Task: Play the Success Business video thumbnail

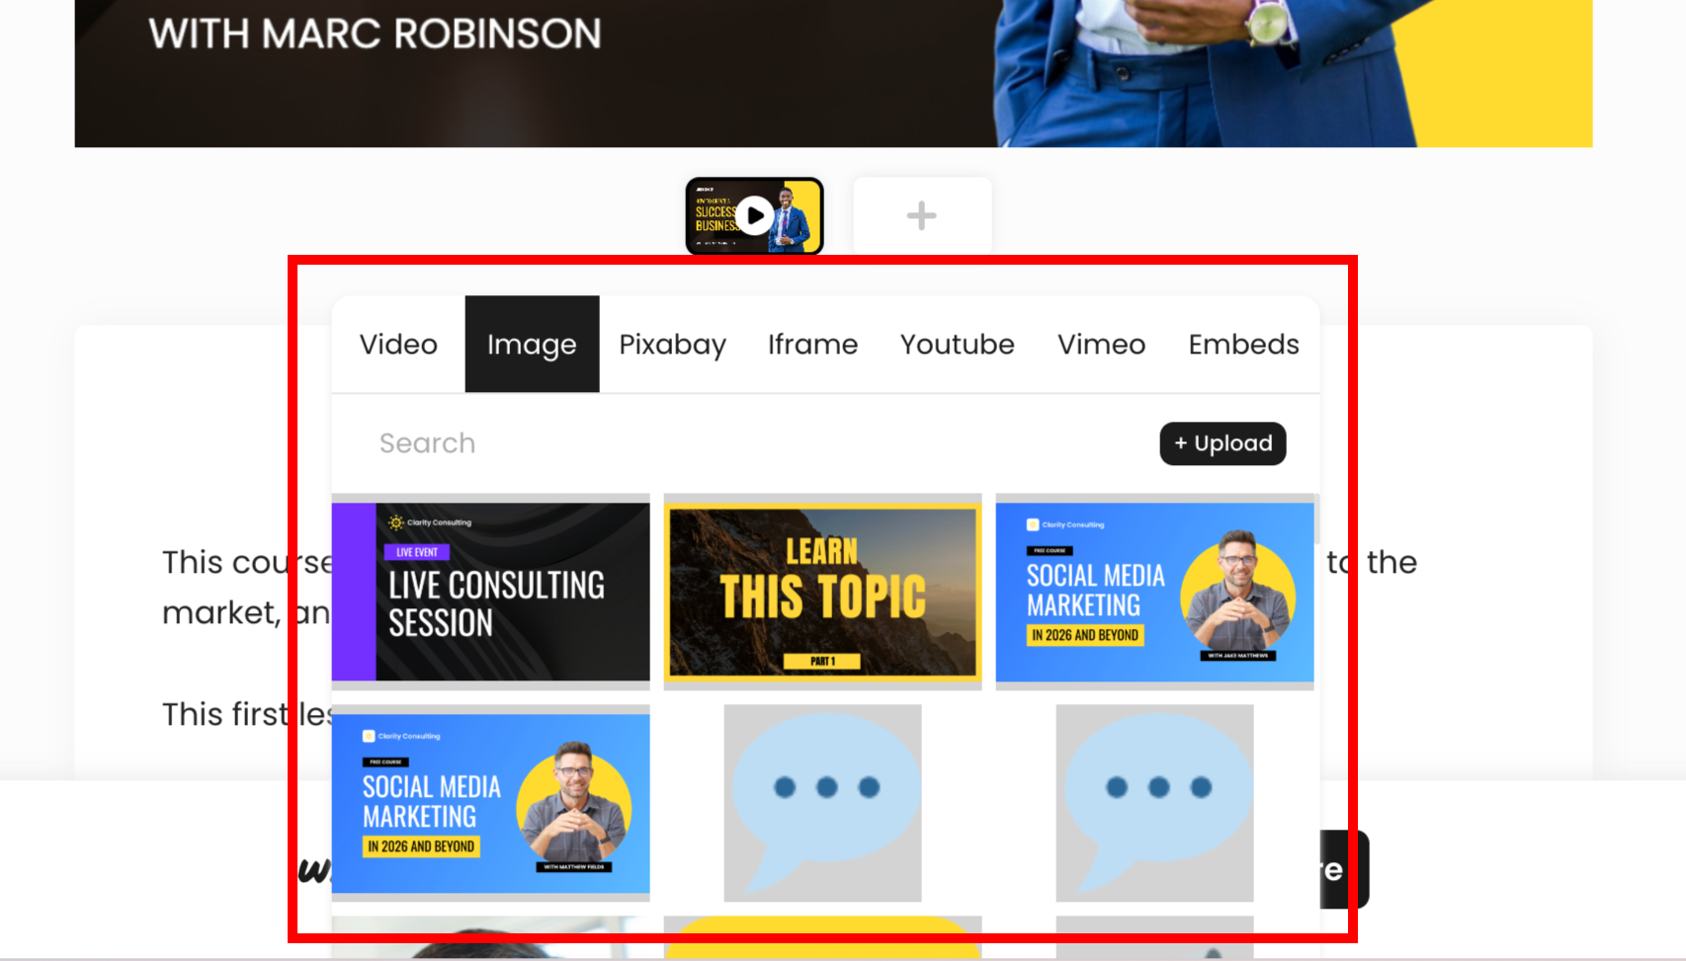Action: click(754, 215)
